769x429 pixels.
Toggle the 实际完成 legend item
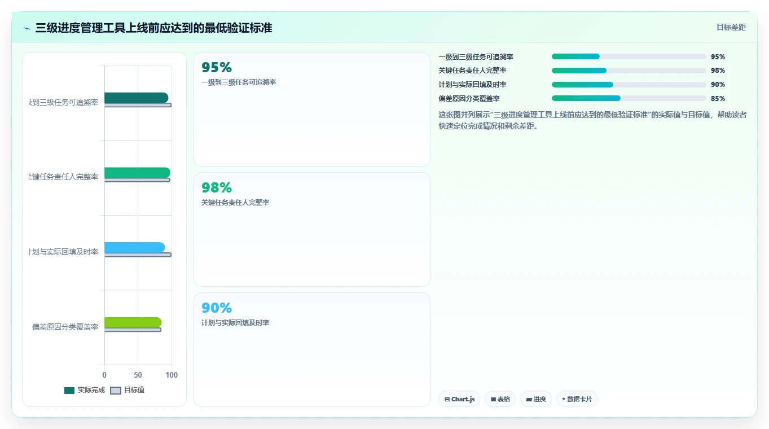(x=85, y=390)
